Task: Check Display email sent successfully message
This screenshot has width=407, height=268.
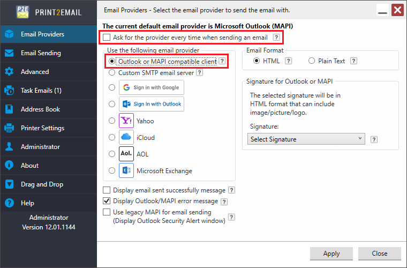Action: (x=107, y=190)
